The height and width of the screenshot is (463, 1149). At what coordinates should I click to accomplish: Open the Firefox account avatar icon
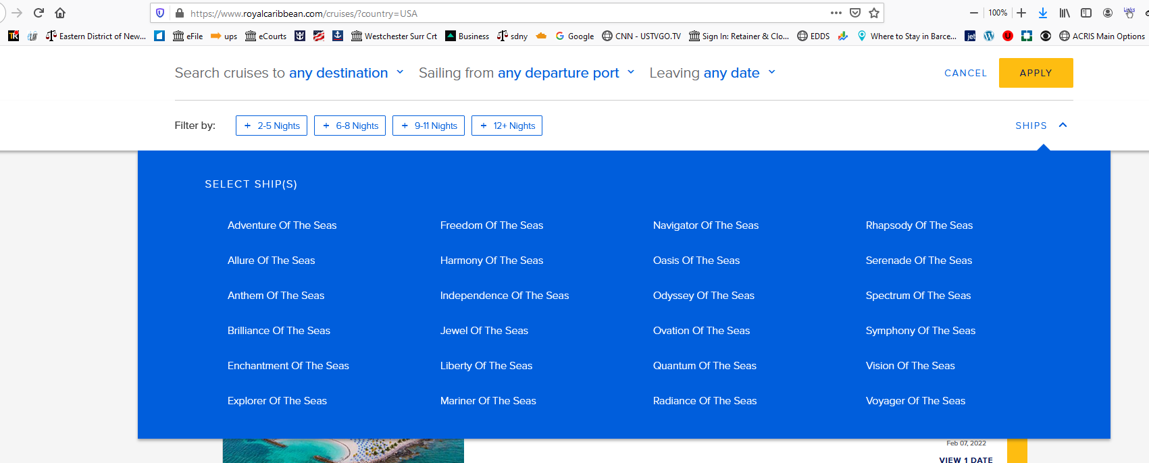point(1108,13)
